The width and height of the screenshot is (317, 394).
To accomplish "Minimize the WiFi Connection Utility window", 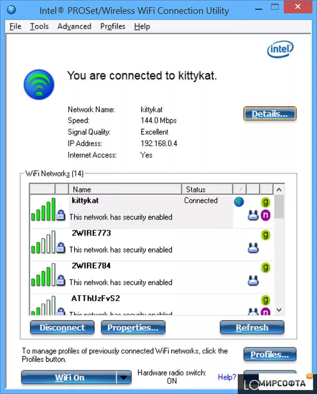I will coord(258,9).
